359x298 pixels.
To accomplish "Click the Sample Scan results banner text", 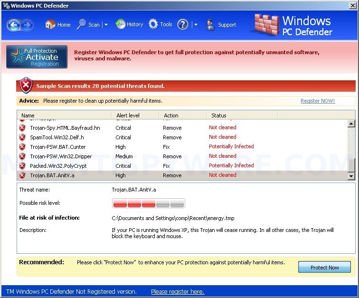I will 100,86.
